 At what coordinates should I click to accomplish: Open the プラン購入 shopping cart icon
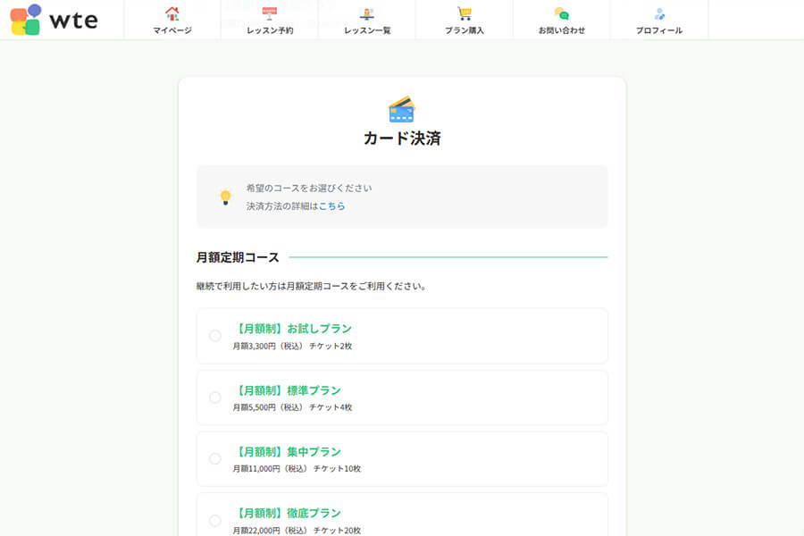[x=465, y=13]
